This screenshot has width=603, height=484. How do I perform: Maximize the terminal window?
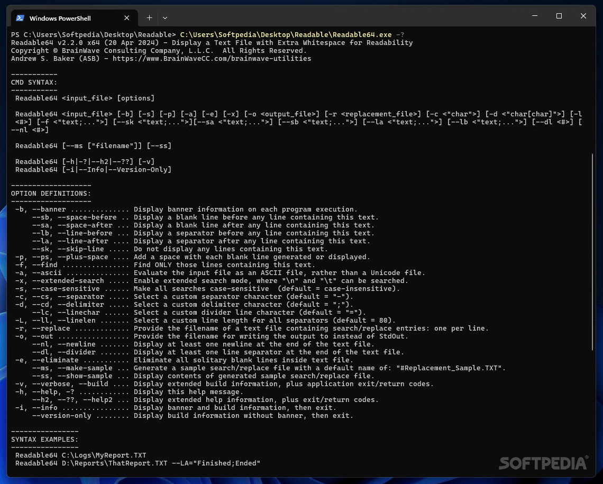pos(559,16)
